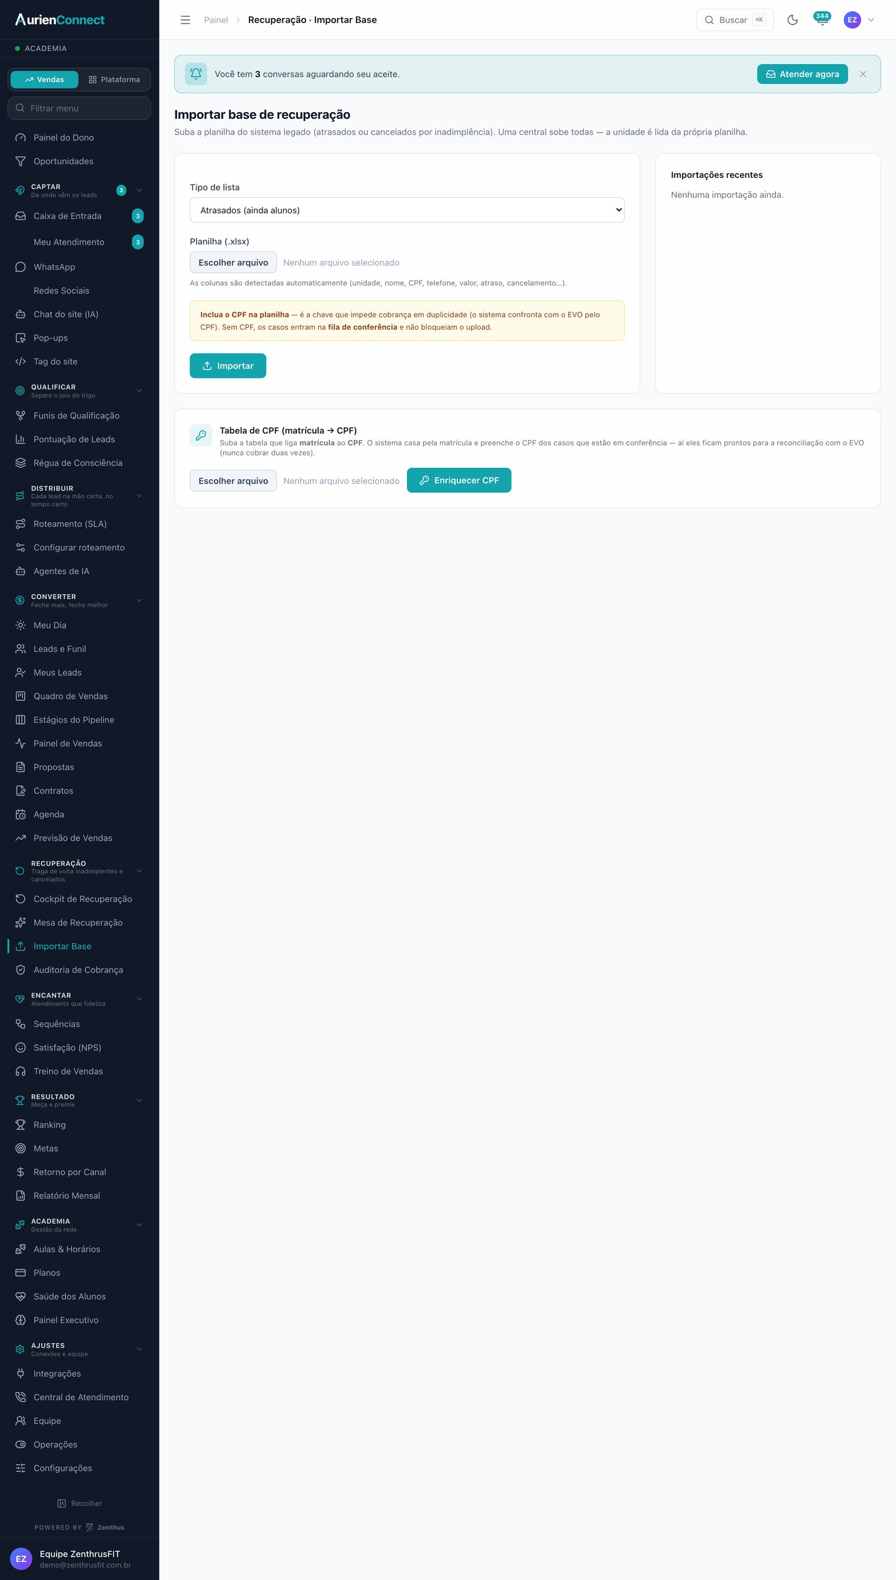Collapse the ACADEMIA section chevron

139,1225
